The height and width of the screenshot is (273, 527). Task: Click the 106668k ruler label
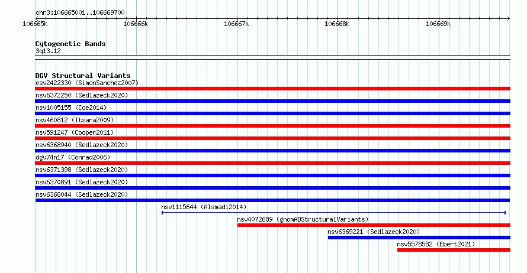[x=337, y=24]
